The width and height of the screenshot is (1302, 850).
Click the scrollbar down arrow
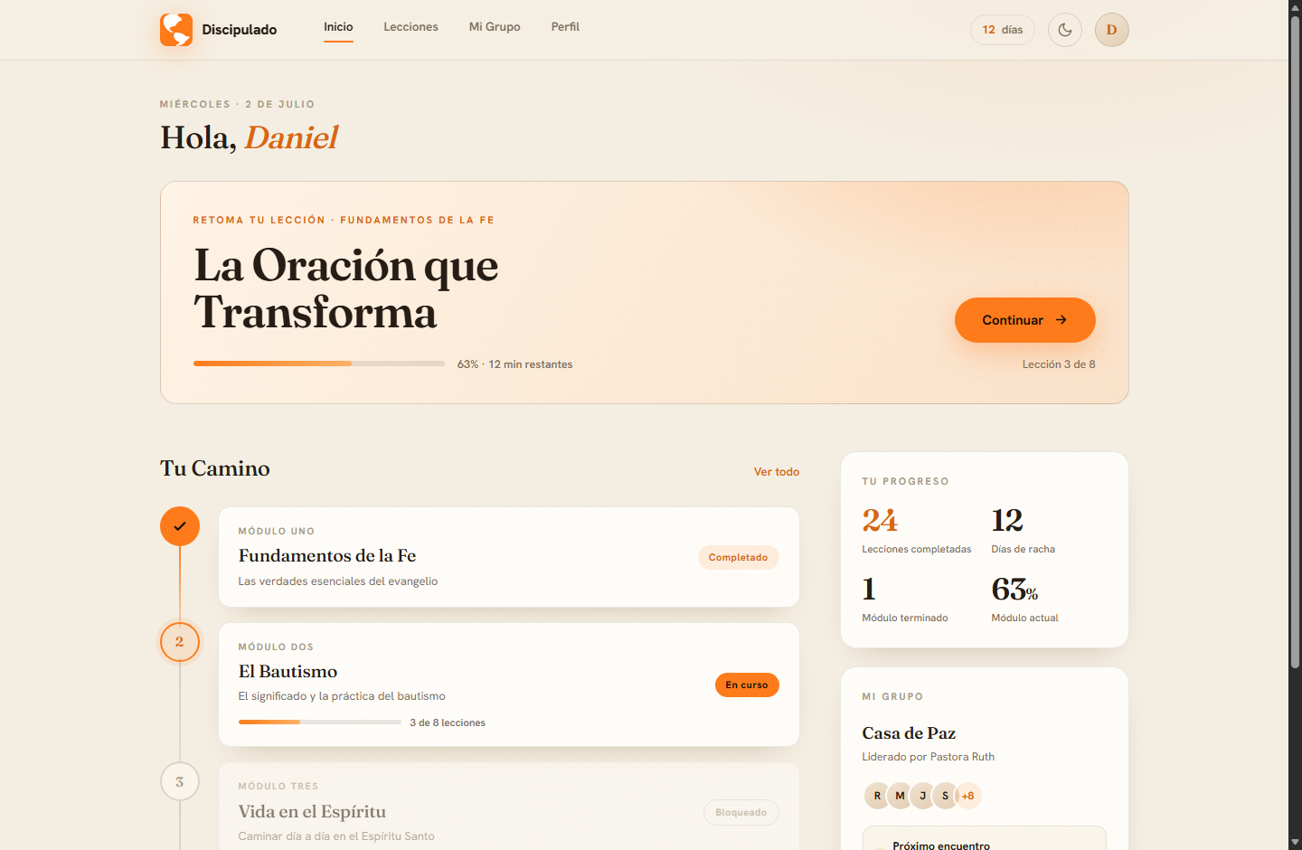coord(1295,843)
